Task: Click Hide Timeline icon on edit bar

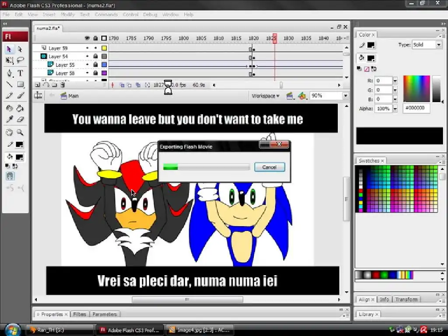Action: pos(38,96)
